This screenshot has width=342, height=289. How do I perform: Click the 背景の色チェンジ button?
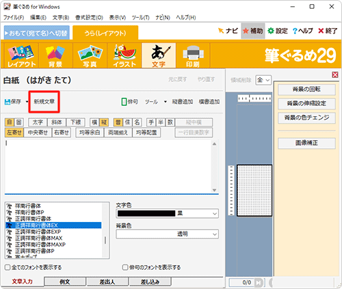[306, 118]
